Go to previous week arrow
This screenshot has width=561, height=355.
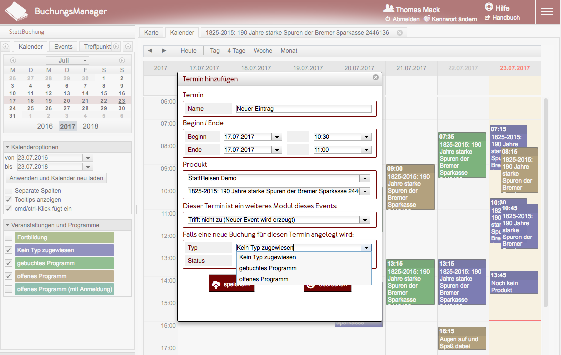tap(150, 51)
